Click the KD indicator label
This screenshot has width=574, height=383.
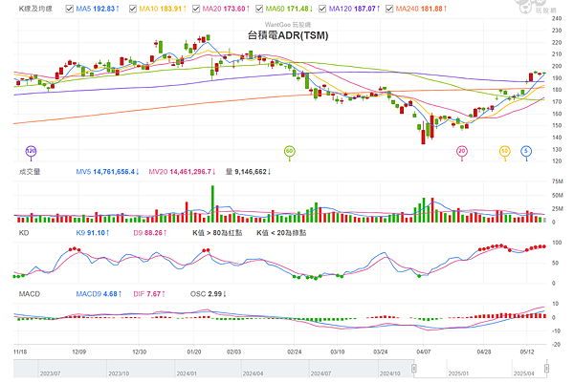tap(24, 232)
